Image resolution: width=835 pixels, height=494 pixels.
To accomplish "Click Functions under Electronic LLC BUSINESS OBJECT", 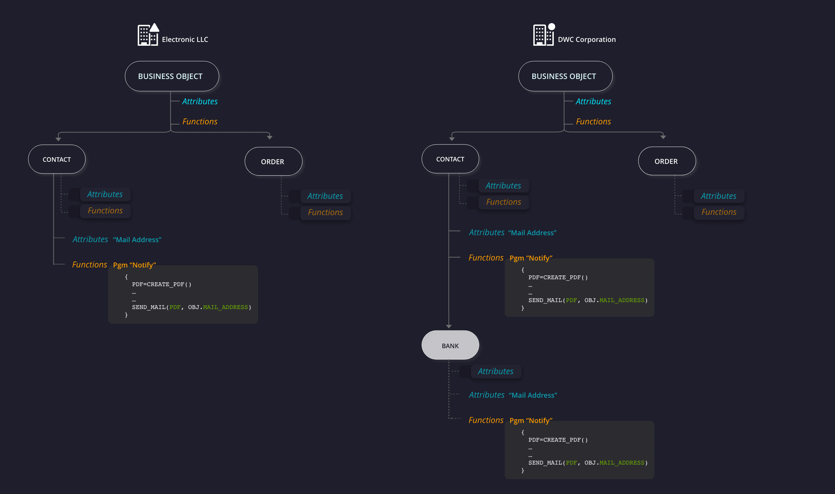I will click(x=200, y=122).
